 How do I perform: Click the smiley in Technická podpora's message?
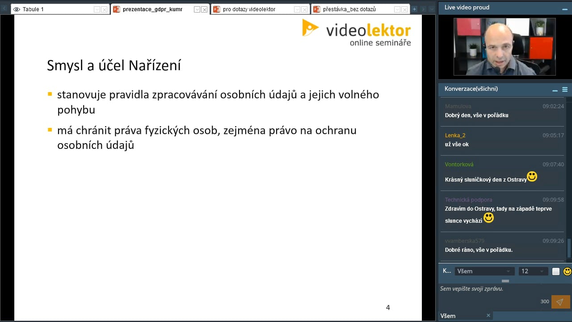tap(488, 218)
